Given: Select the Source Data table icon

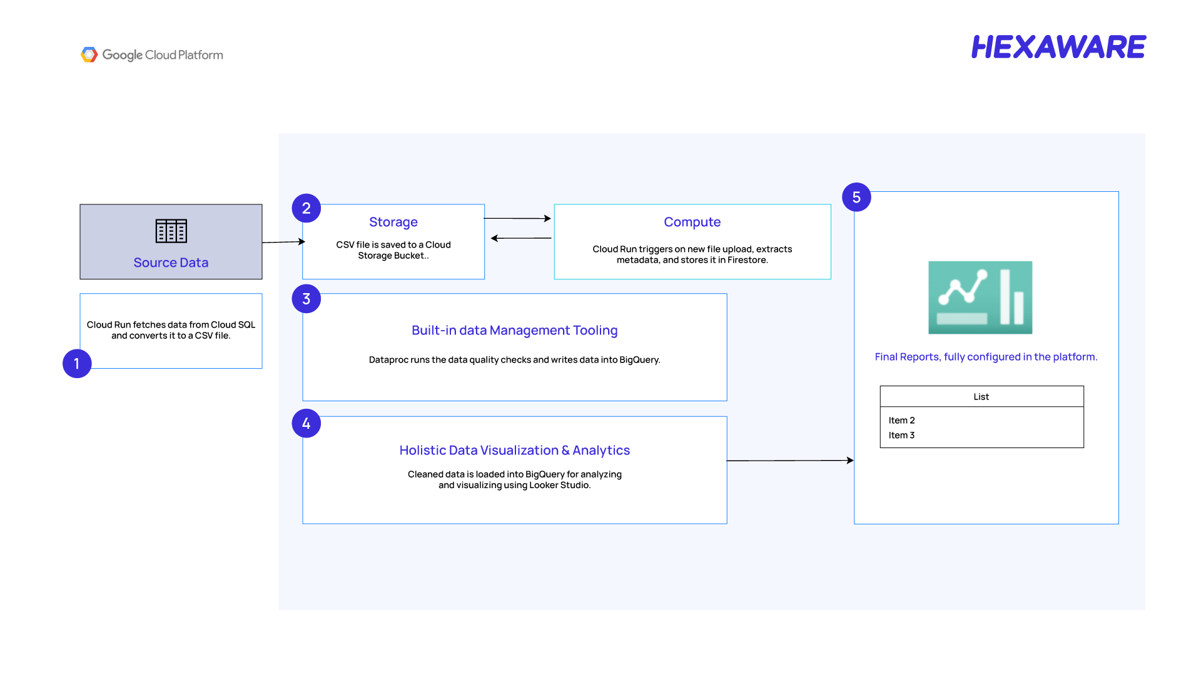Looking at the screenshot, I should pos(171,231).
